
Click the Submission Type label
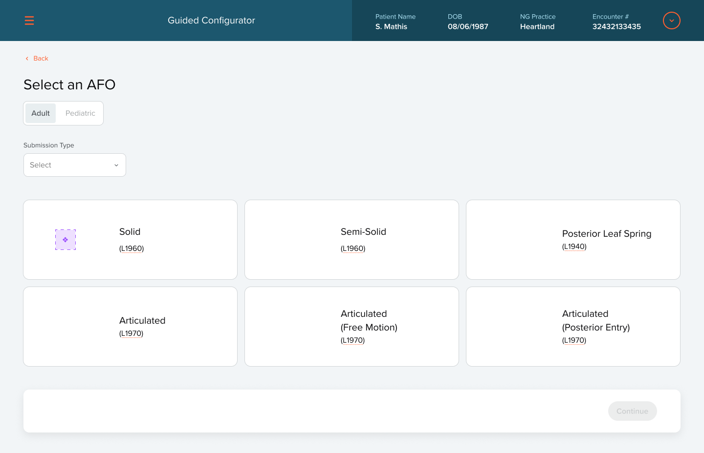[x=49, y=145]
